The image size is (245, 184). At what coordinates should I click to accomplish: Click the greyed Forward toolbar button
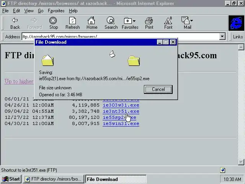[x=34, y=23]
